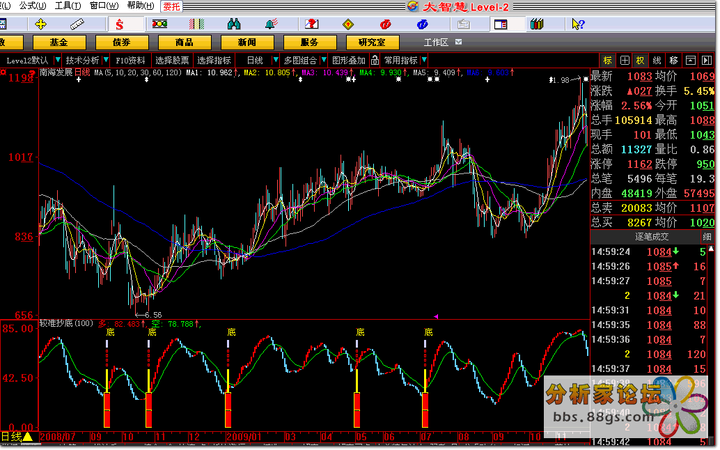Click the lock icon beside 图形叠加
The image size is (720, 450).
pyautogui.click(x=375, y=60)
